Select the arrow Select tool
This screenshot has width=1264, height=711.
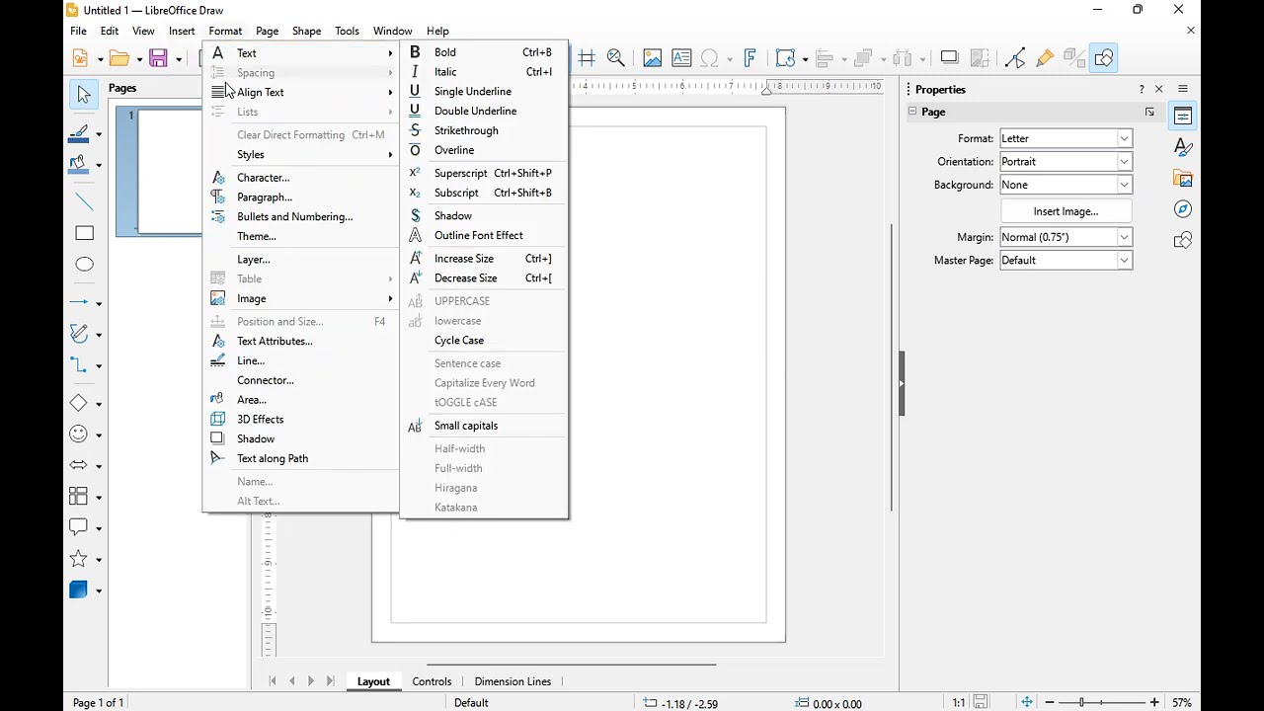[x=84, y=94]
